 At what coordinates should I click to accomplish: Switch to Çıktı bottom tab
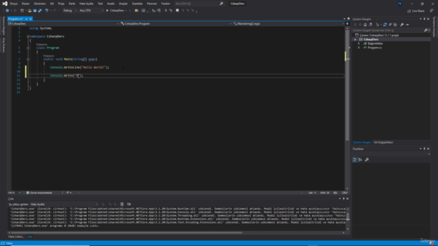29,236
